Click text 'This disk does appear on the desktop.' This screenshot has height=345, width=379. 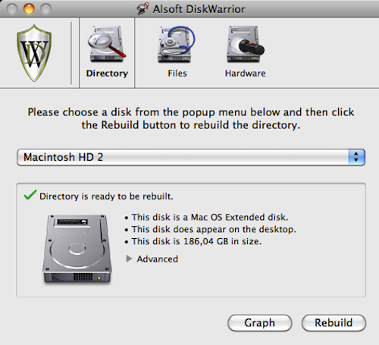coord(214,230)
